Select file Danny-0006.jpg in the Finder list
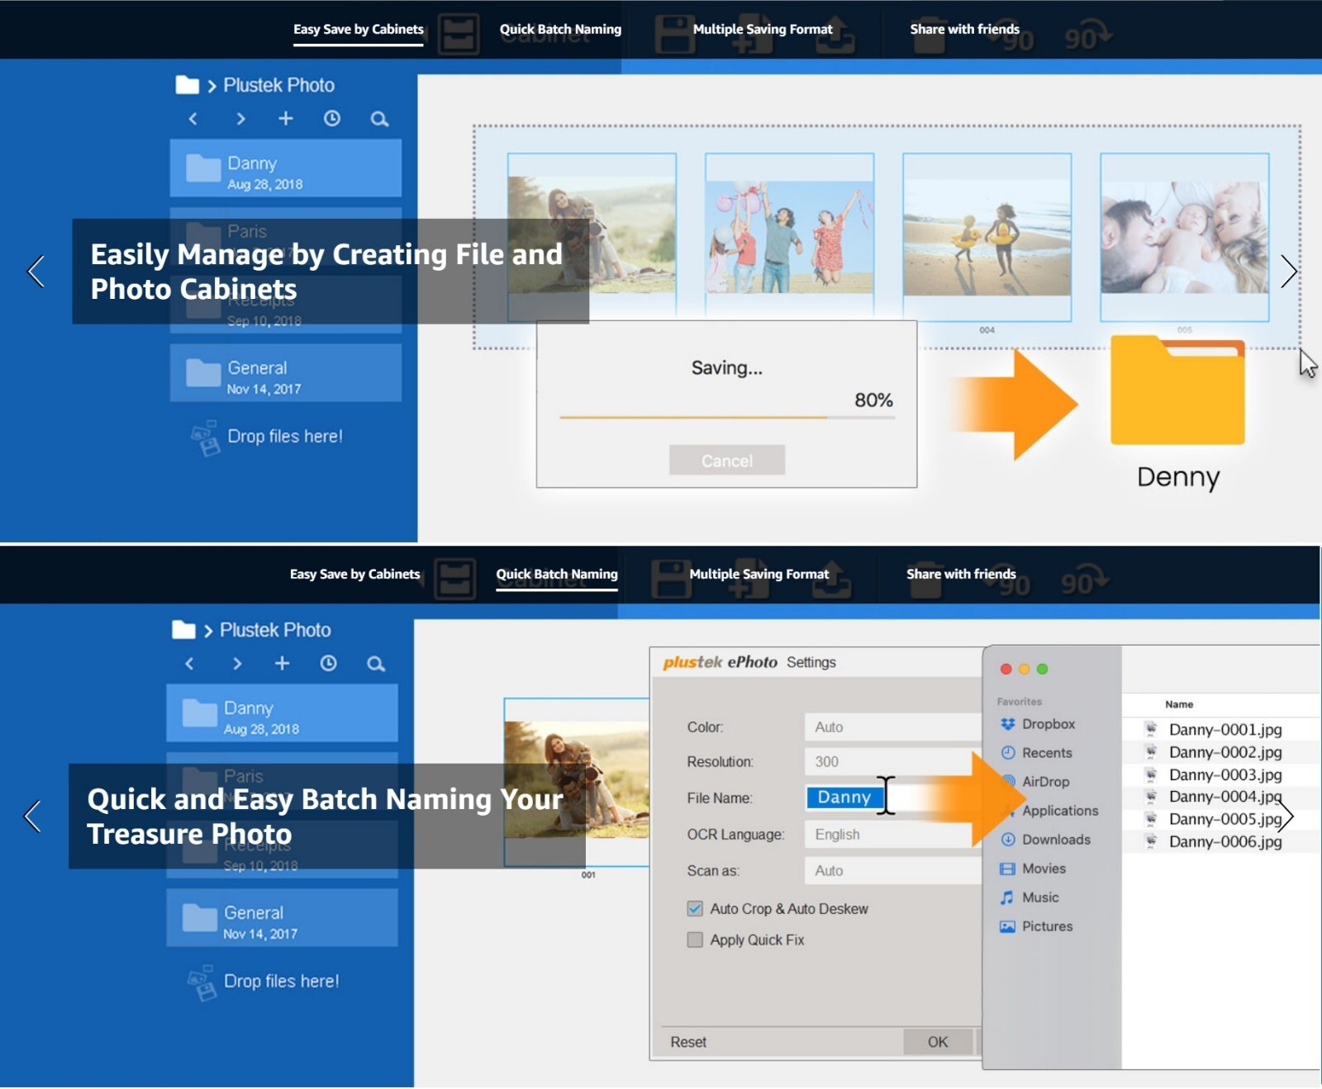1322x1089 pixels. (1225, 841)
